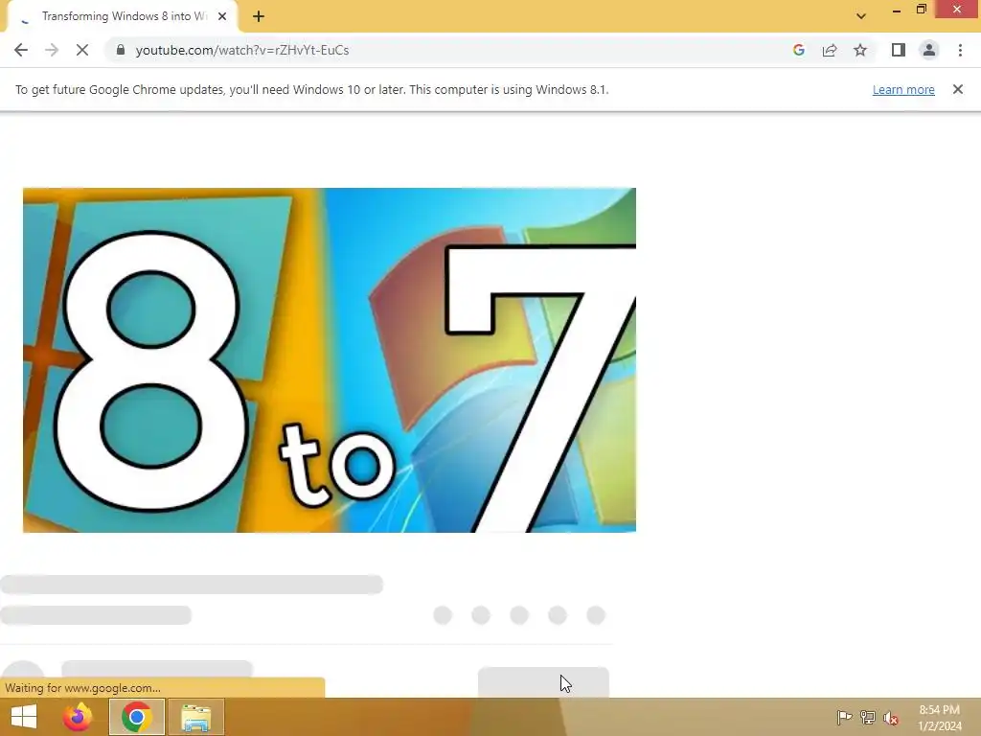
Task: Restore down the Chrome window
Action: tap(922, 10)
